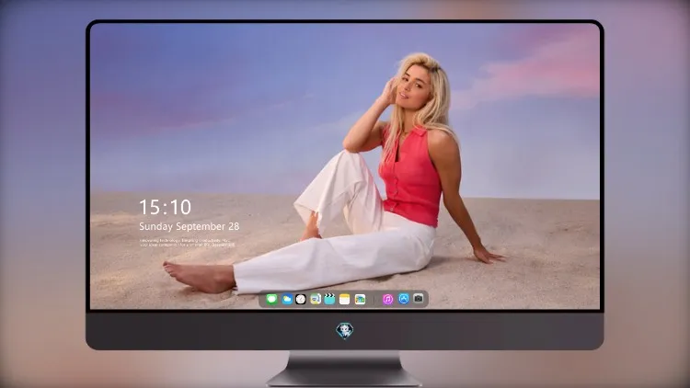Open the Clock app icon

[x=301, y=299]
